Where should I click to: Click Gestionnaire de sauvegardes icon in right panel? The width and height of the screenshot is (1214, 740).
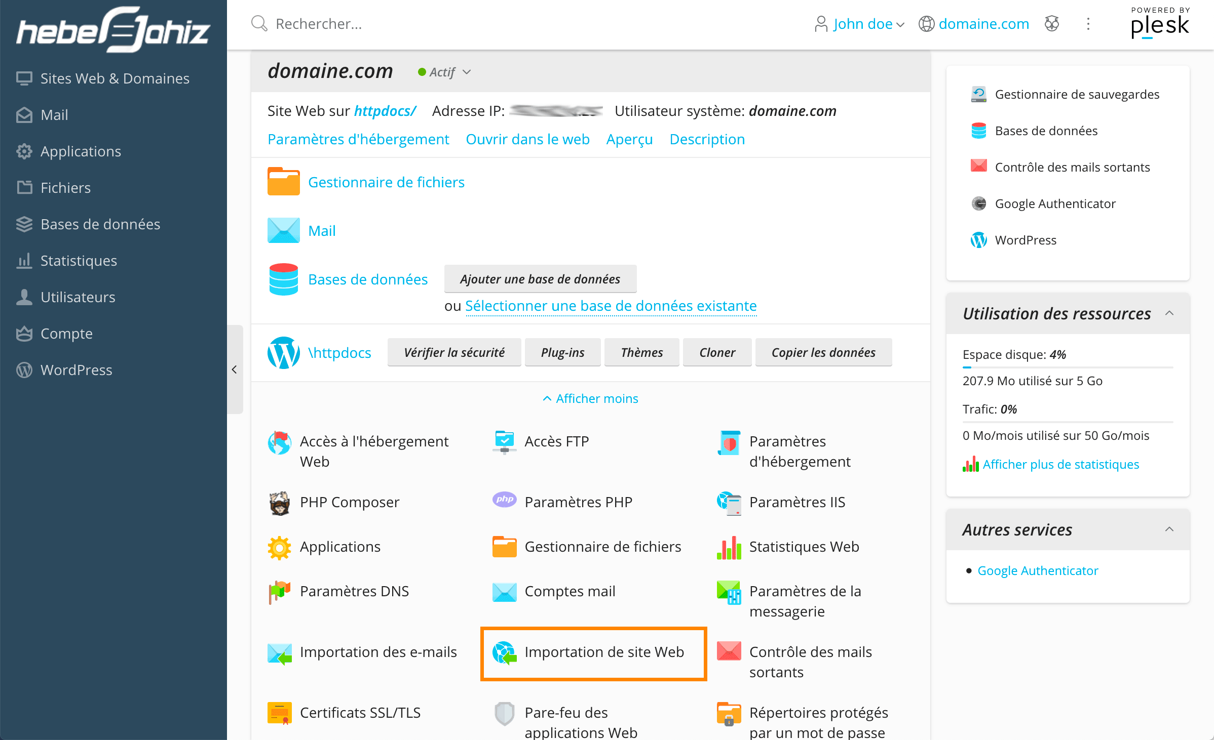(978, 94)
